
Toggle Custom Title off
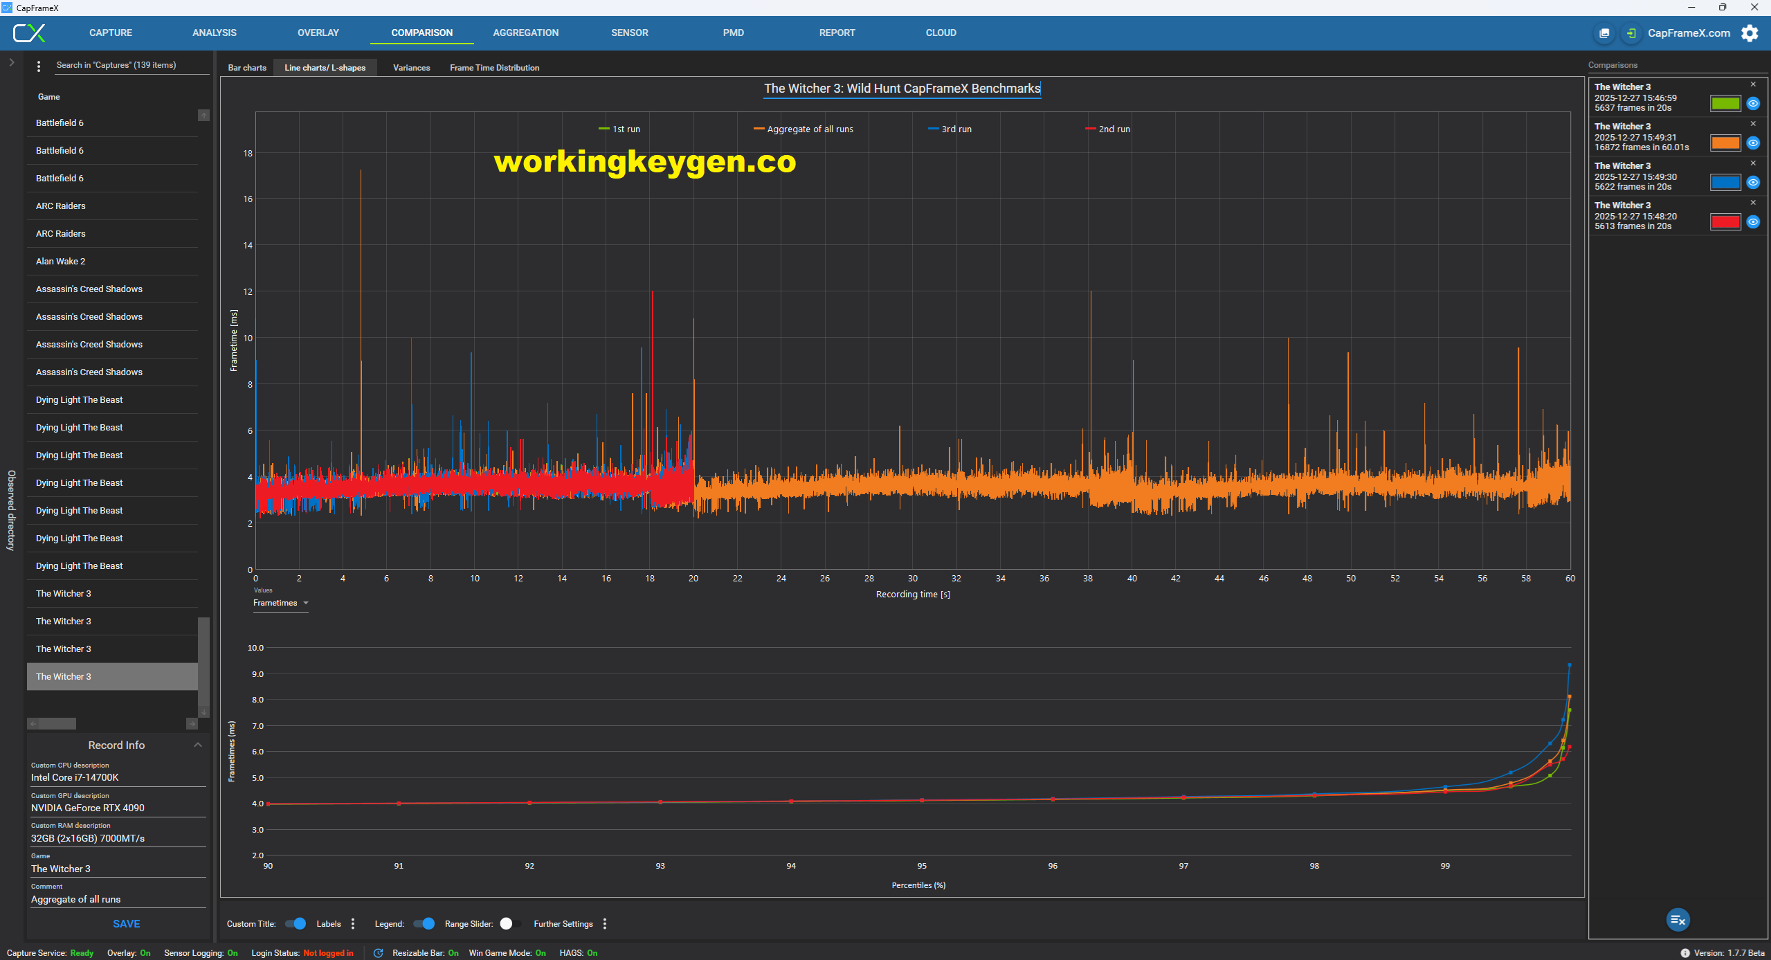(296, 923)
